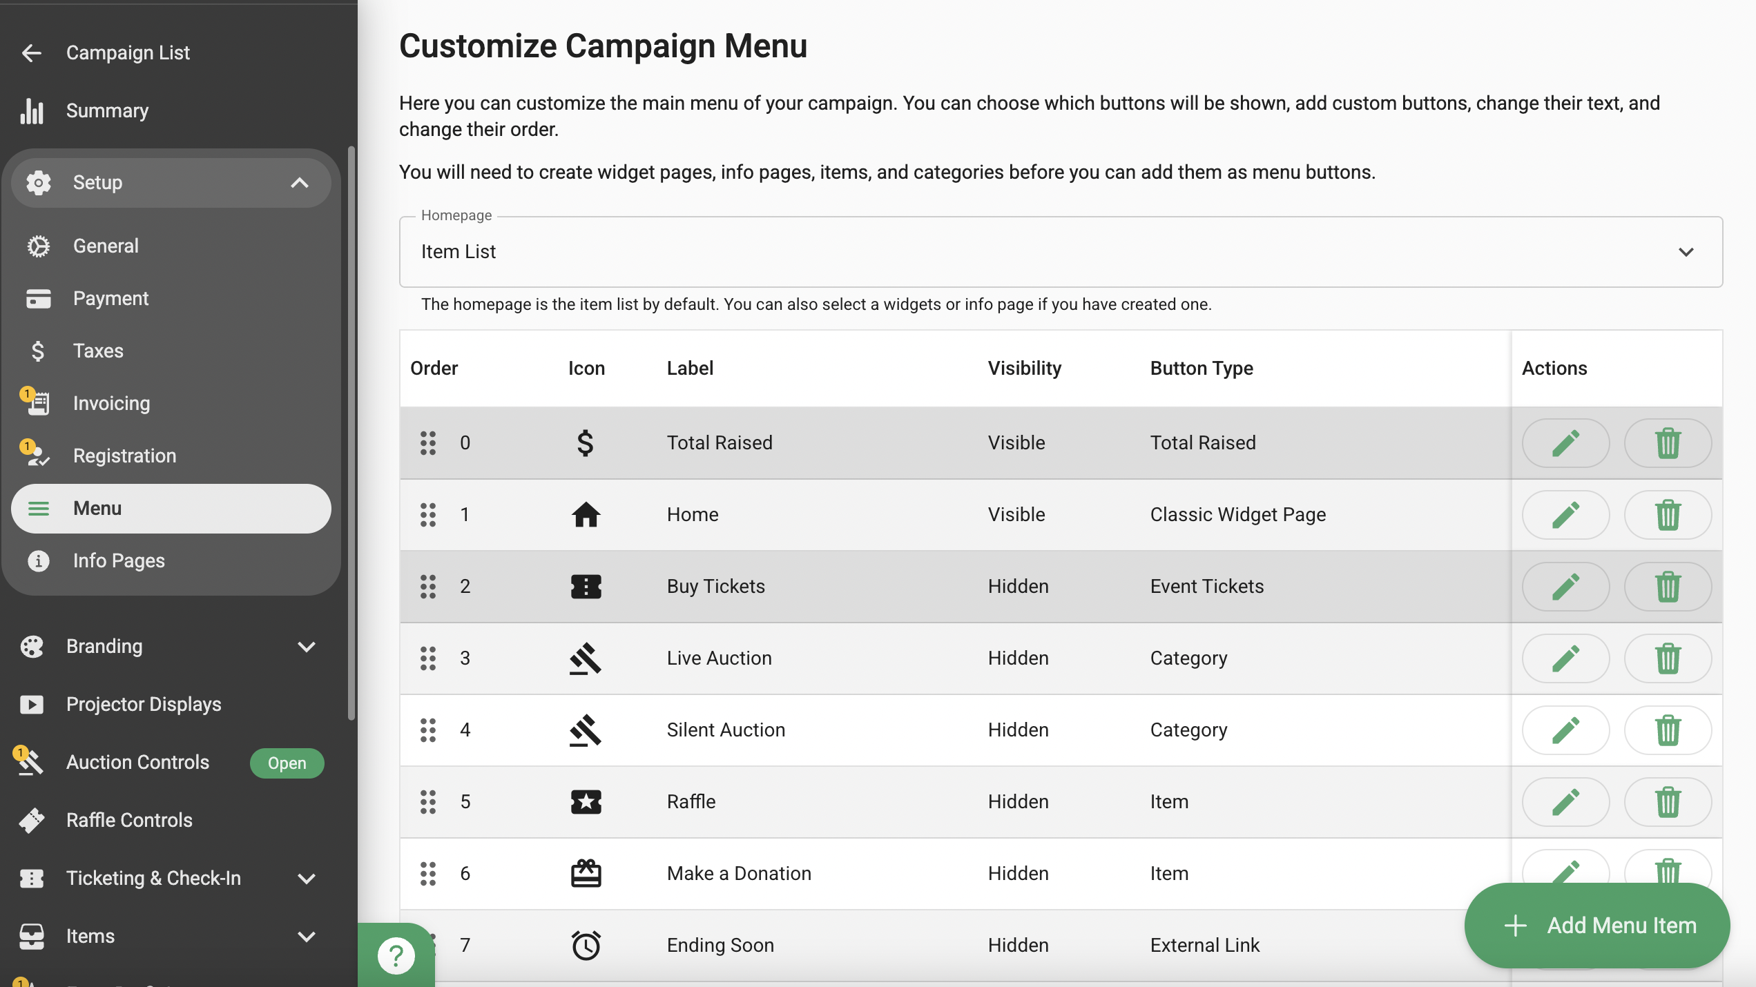Viewport: 1756px width, 987px height.
Task: Collapse the Setup section
Action: [299, 183]
